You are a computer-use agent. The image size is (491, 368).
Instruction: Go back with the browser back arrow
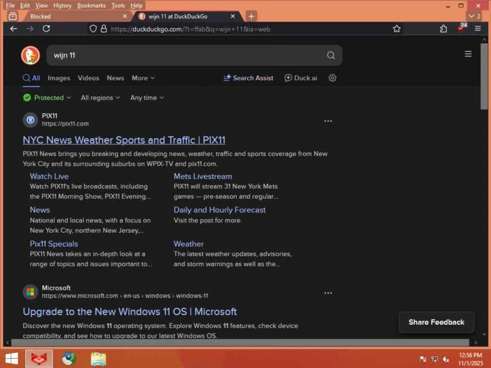[13, 29]
